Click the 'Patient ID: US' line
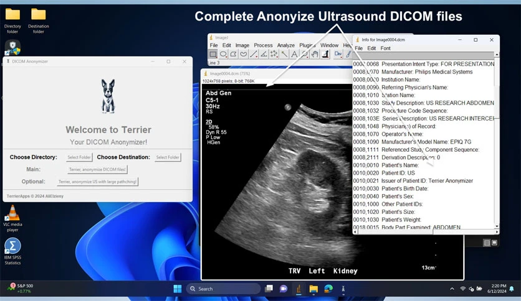The width and height of the screenshot is (521, 301). click(x=384, y=173)
